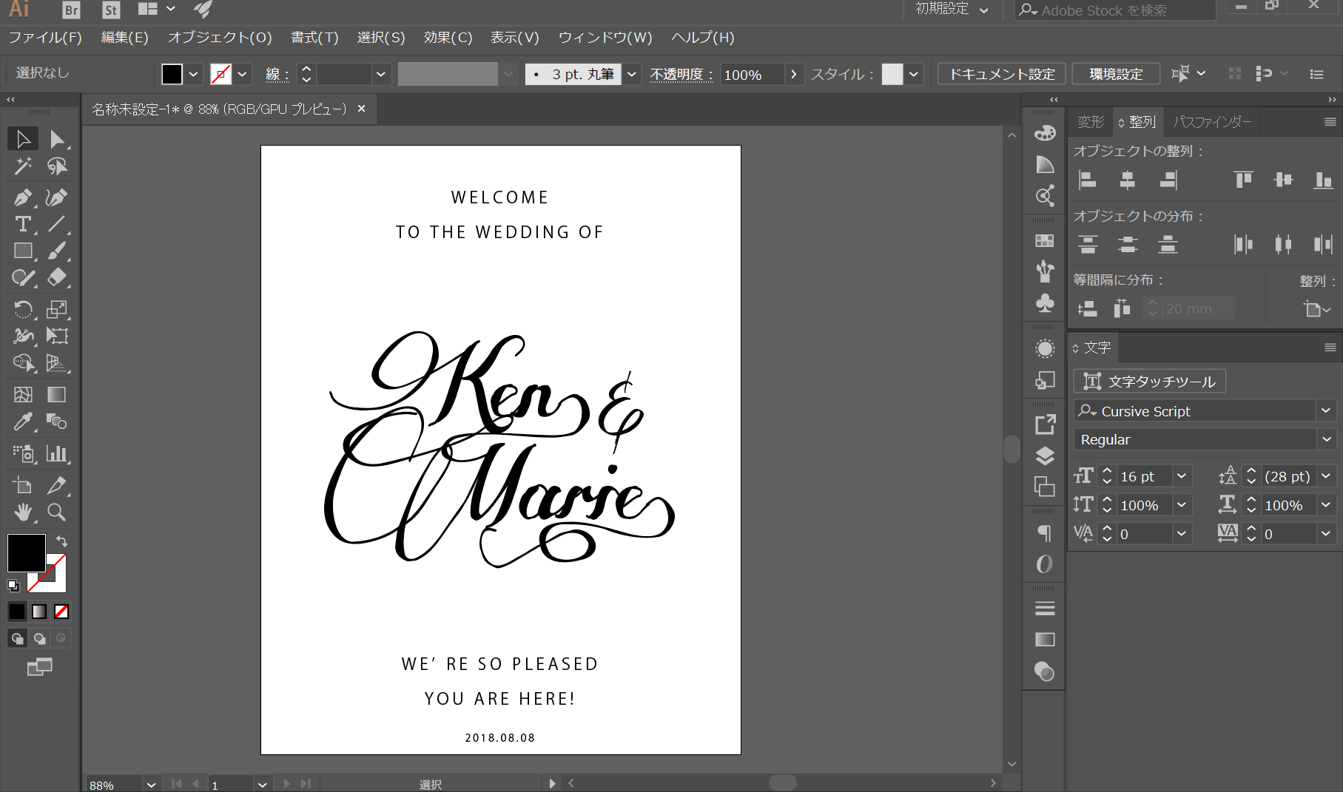
Task: Select the Selection (arrow) tool
Action: [23, 139]
